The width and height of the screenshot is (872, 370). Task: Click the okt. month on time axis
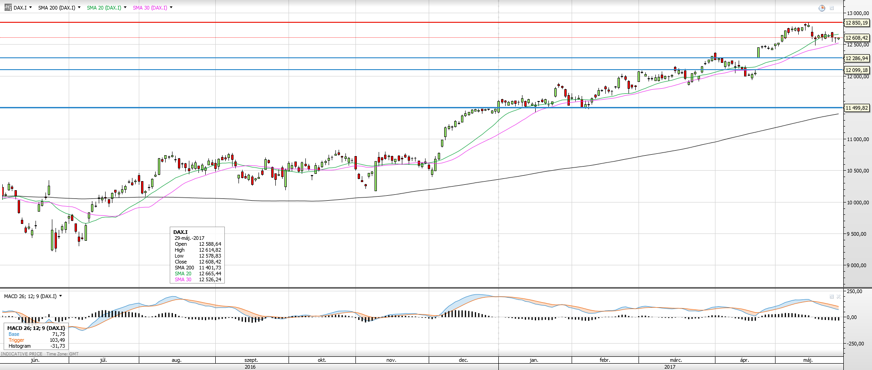(322, 360)
